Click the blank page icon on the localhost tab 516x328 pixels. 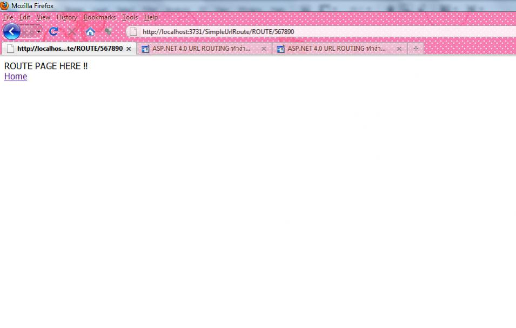tap(10, 49)
